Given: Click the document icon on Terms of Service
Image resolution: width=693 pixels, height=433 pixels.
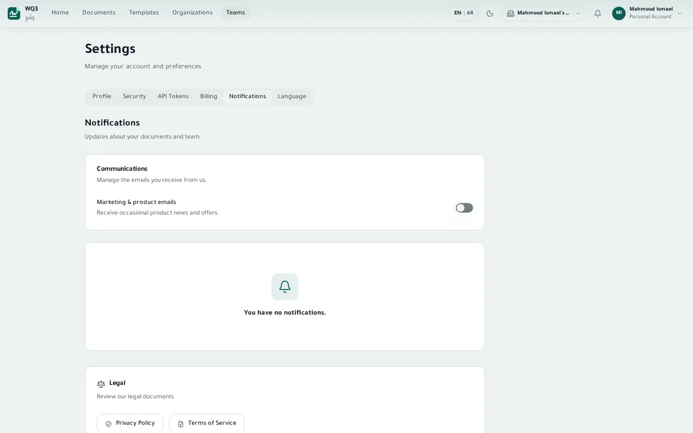Looking at the screenshot, I should point(181,424).
